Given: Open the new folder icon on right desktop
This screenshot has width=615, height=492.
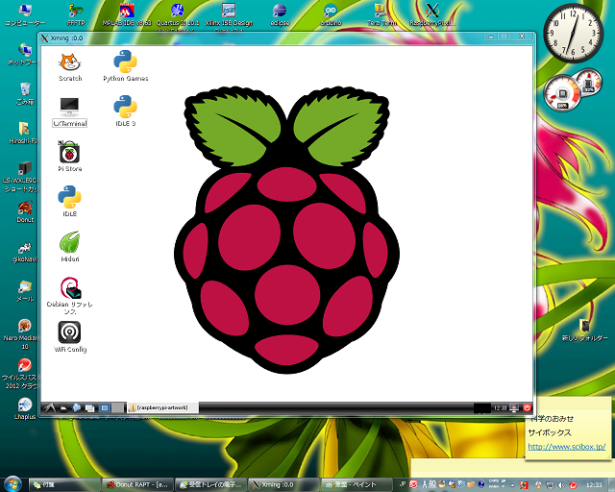Looking at the screenshot, I should click(x=585, y=331).
